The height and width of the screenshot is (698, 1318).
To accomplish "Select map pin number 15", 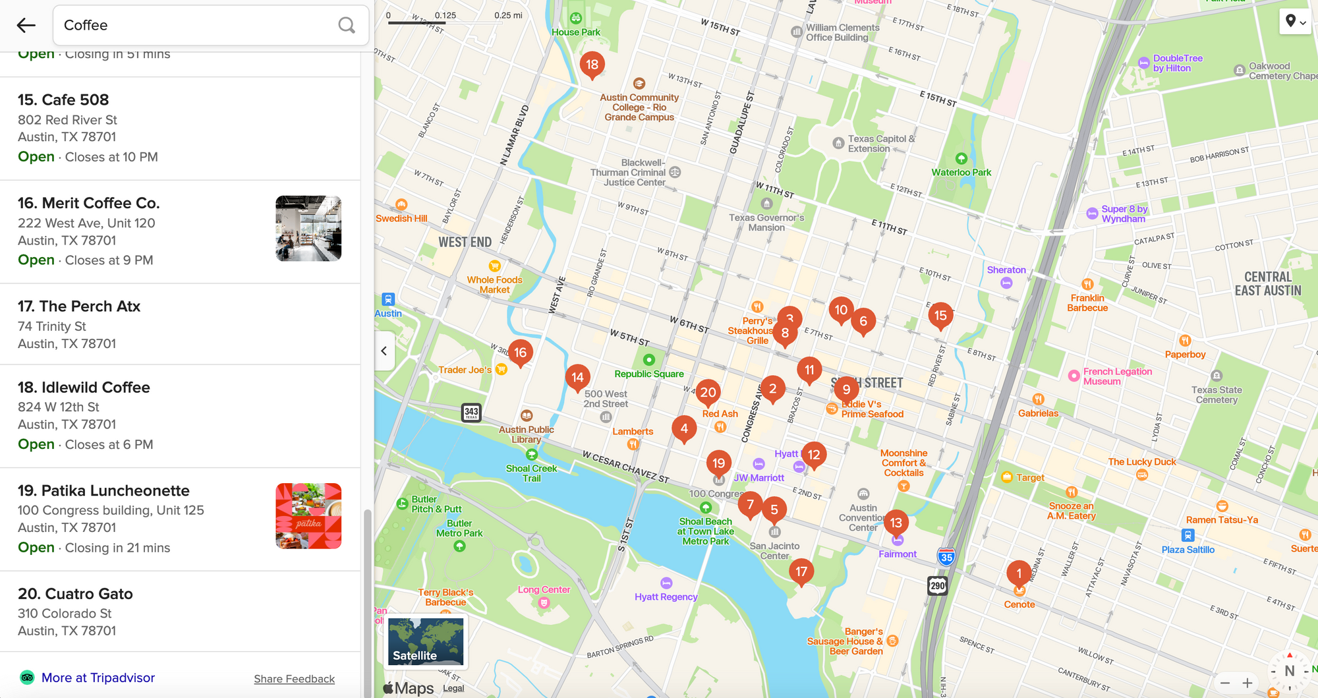I will [x=940, y=316].
